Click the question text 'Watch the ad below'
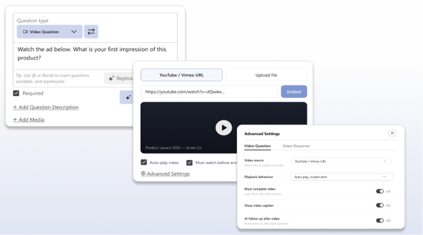Viewport: 423px width, 235px height. [x=92, y=53]
